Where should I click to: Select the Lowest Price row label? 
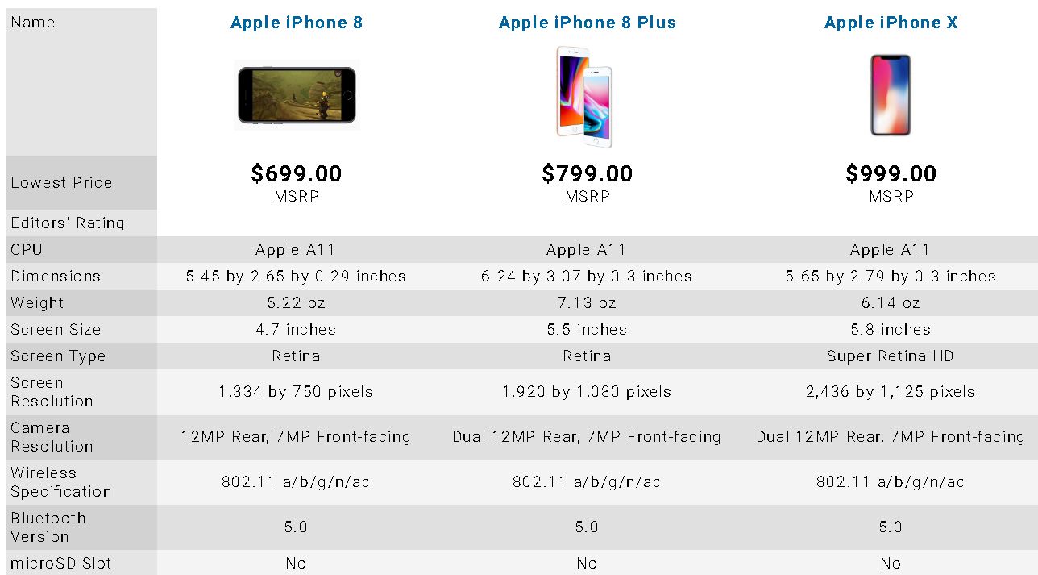pyautogui.click(x=61, y=183)
